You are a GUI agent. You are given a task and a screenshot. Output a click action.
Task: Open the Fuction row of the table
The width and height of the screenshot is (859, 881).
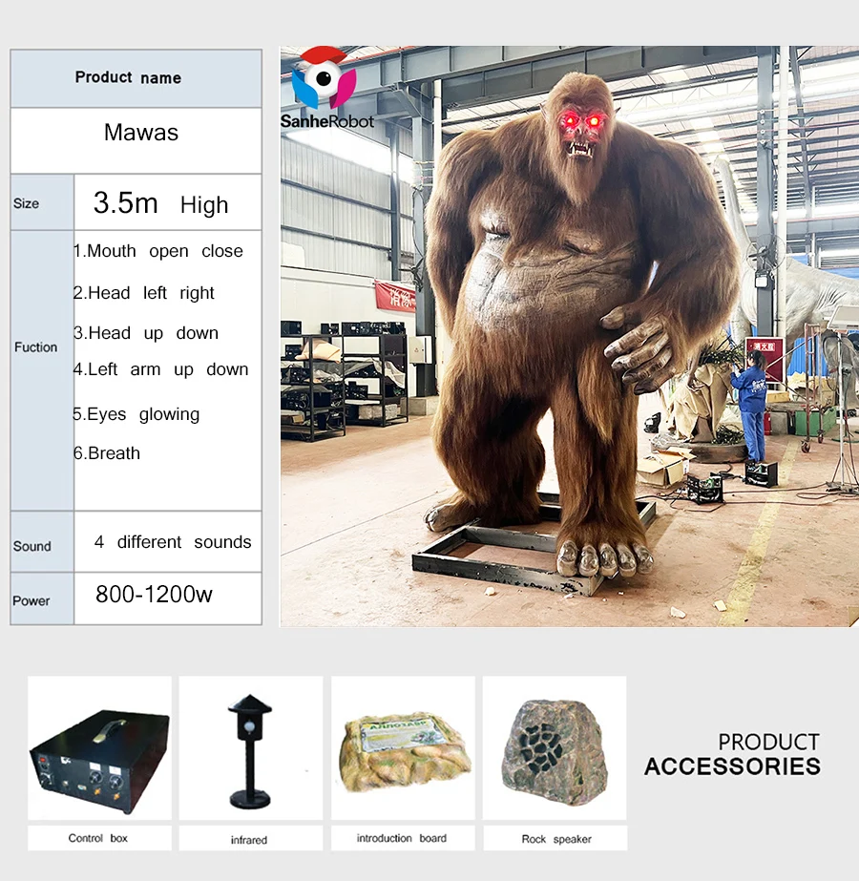pyautogui.click(x=36, y=347)
